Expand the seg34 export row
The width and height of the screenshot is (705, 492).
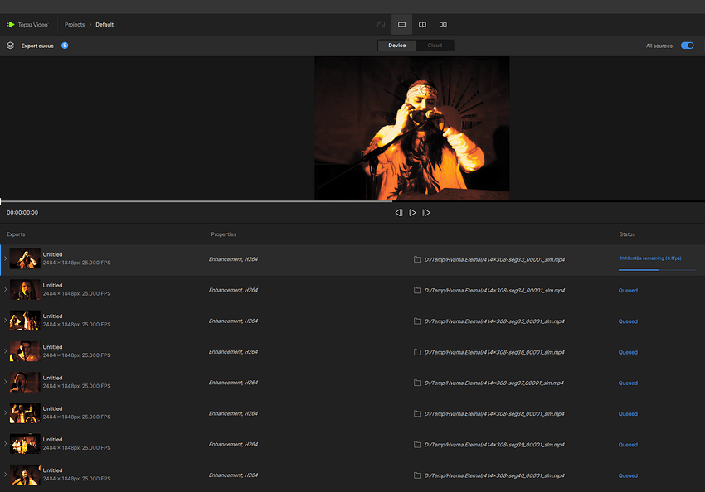point(6,290)
